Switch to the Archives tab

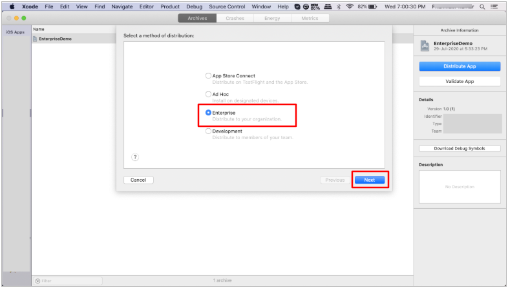pos(197,18)
